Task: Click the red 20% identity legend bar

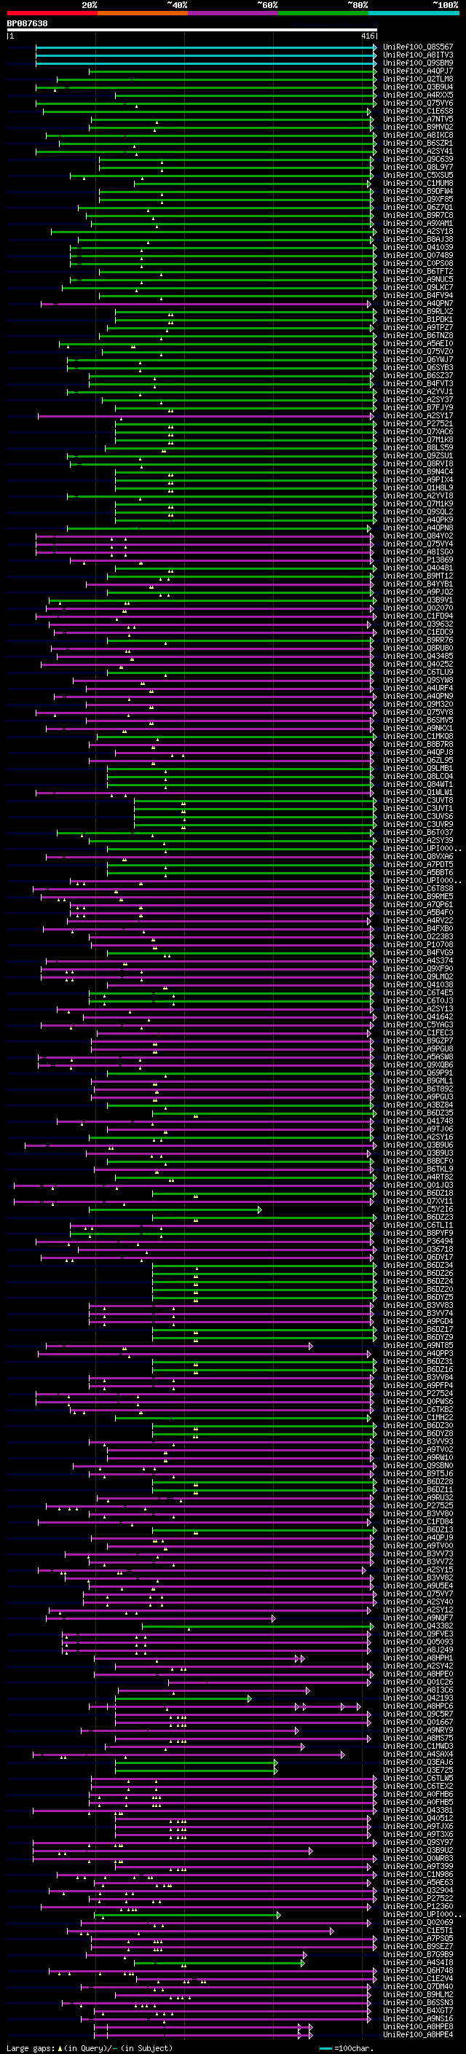Action: (52, 13)
